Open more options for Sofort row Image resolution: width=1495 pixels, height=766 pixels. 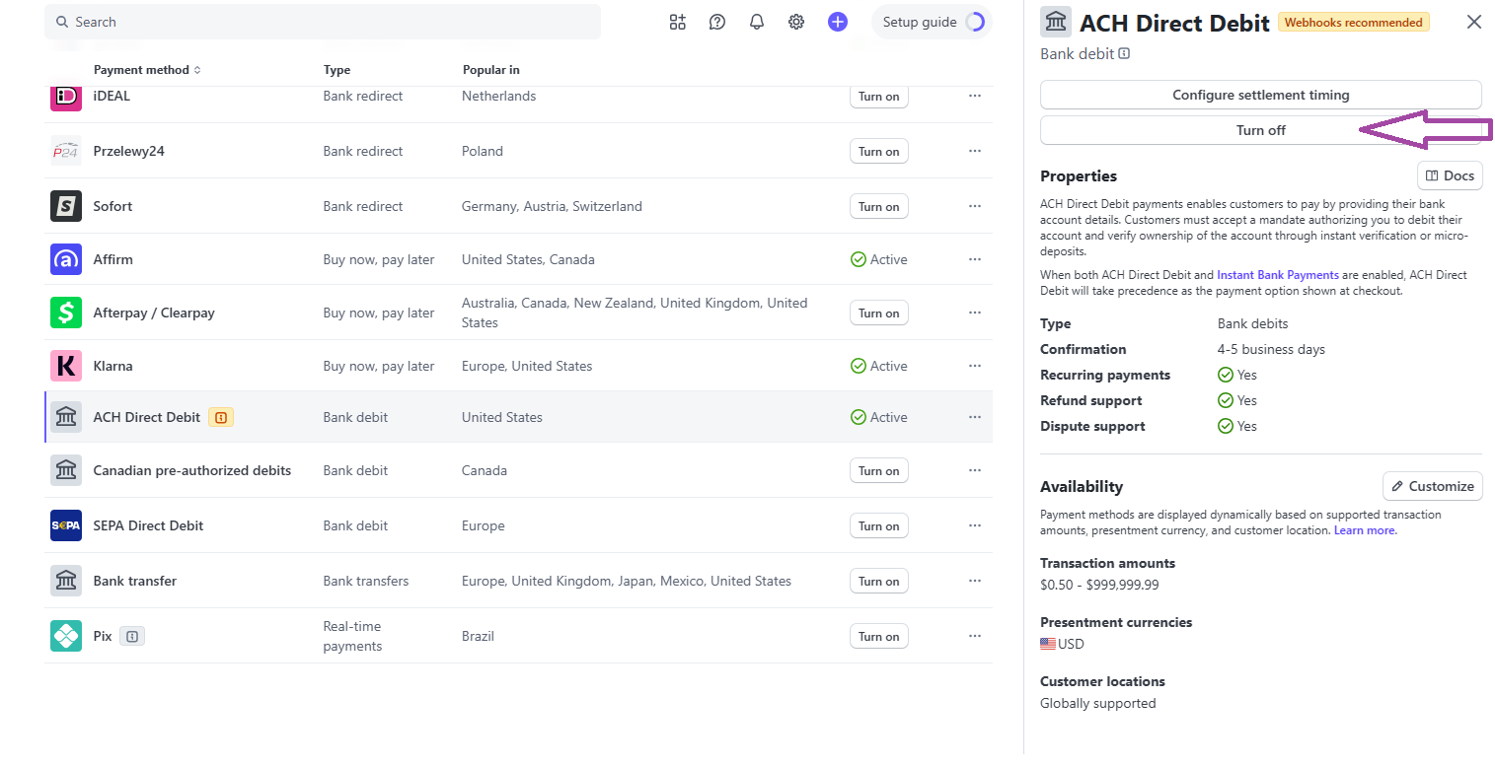(975, 206)
